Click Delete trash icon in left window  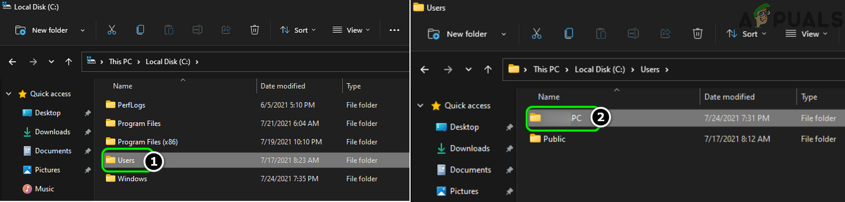click(x=254, y=30)
